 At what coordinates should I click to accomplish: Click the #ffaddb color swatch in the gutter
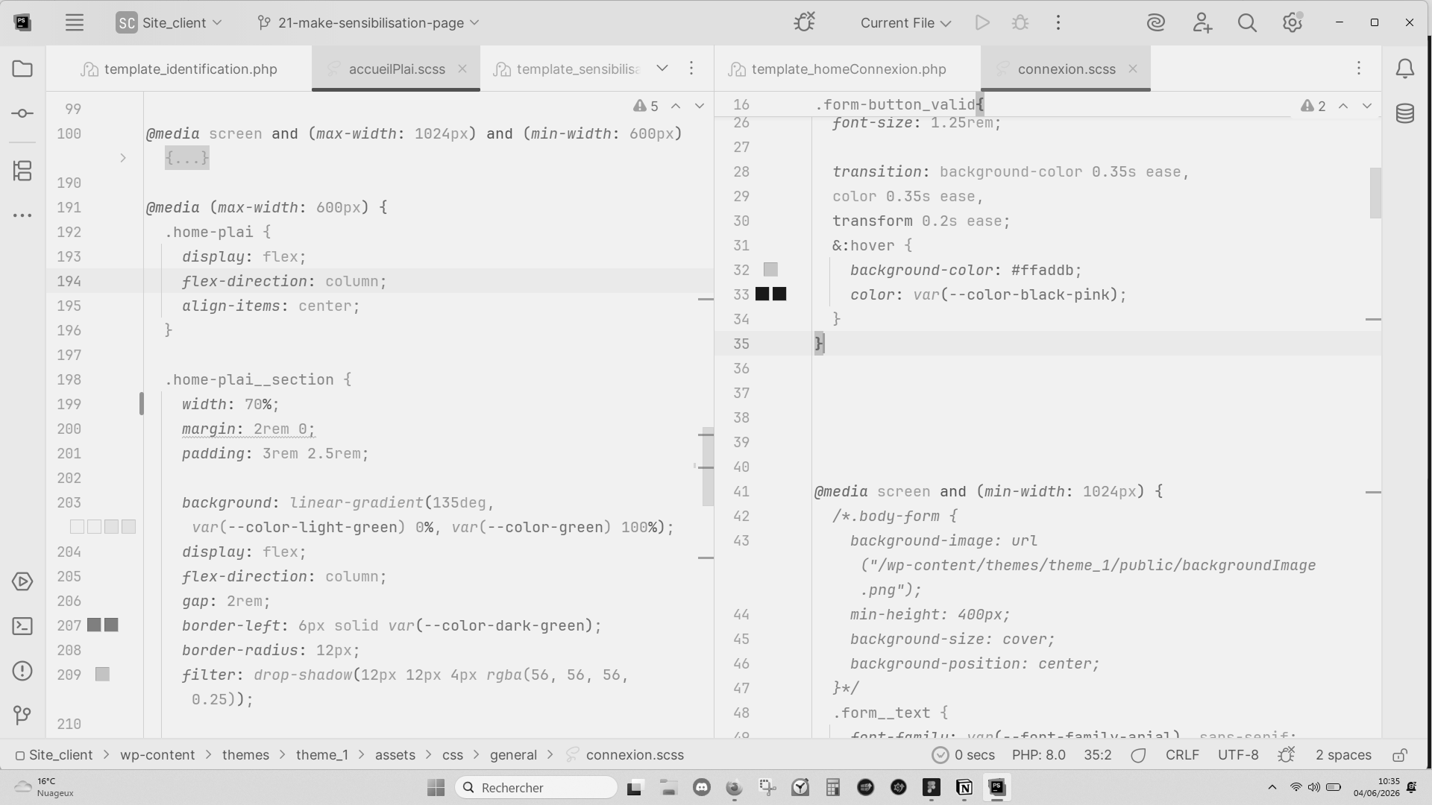[770, 269]
